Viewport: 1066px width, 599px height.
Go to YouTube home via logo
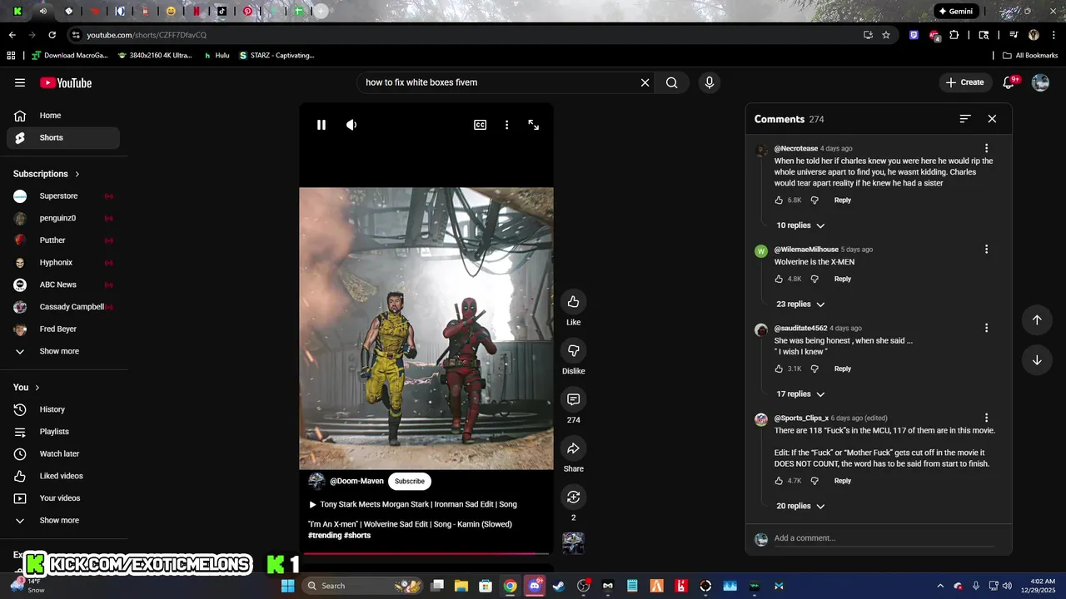[x=66, y=82]
